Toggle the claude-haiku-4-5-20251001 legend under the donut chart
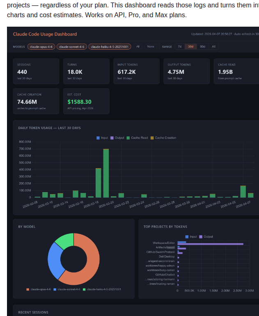Screen dimensions: 259x316 pos(102,289)
